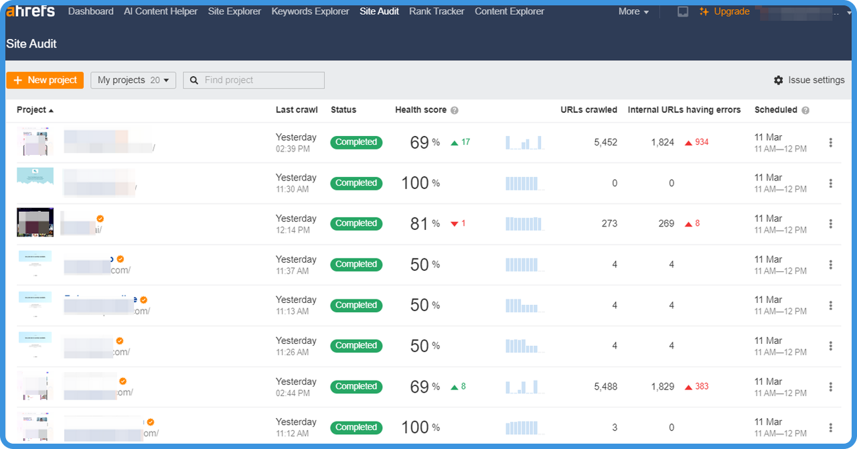Expand the account menu arrow at top right
This screenshot has height=449, width=857.
pos(850,13)
